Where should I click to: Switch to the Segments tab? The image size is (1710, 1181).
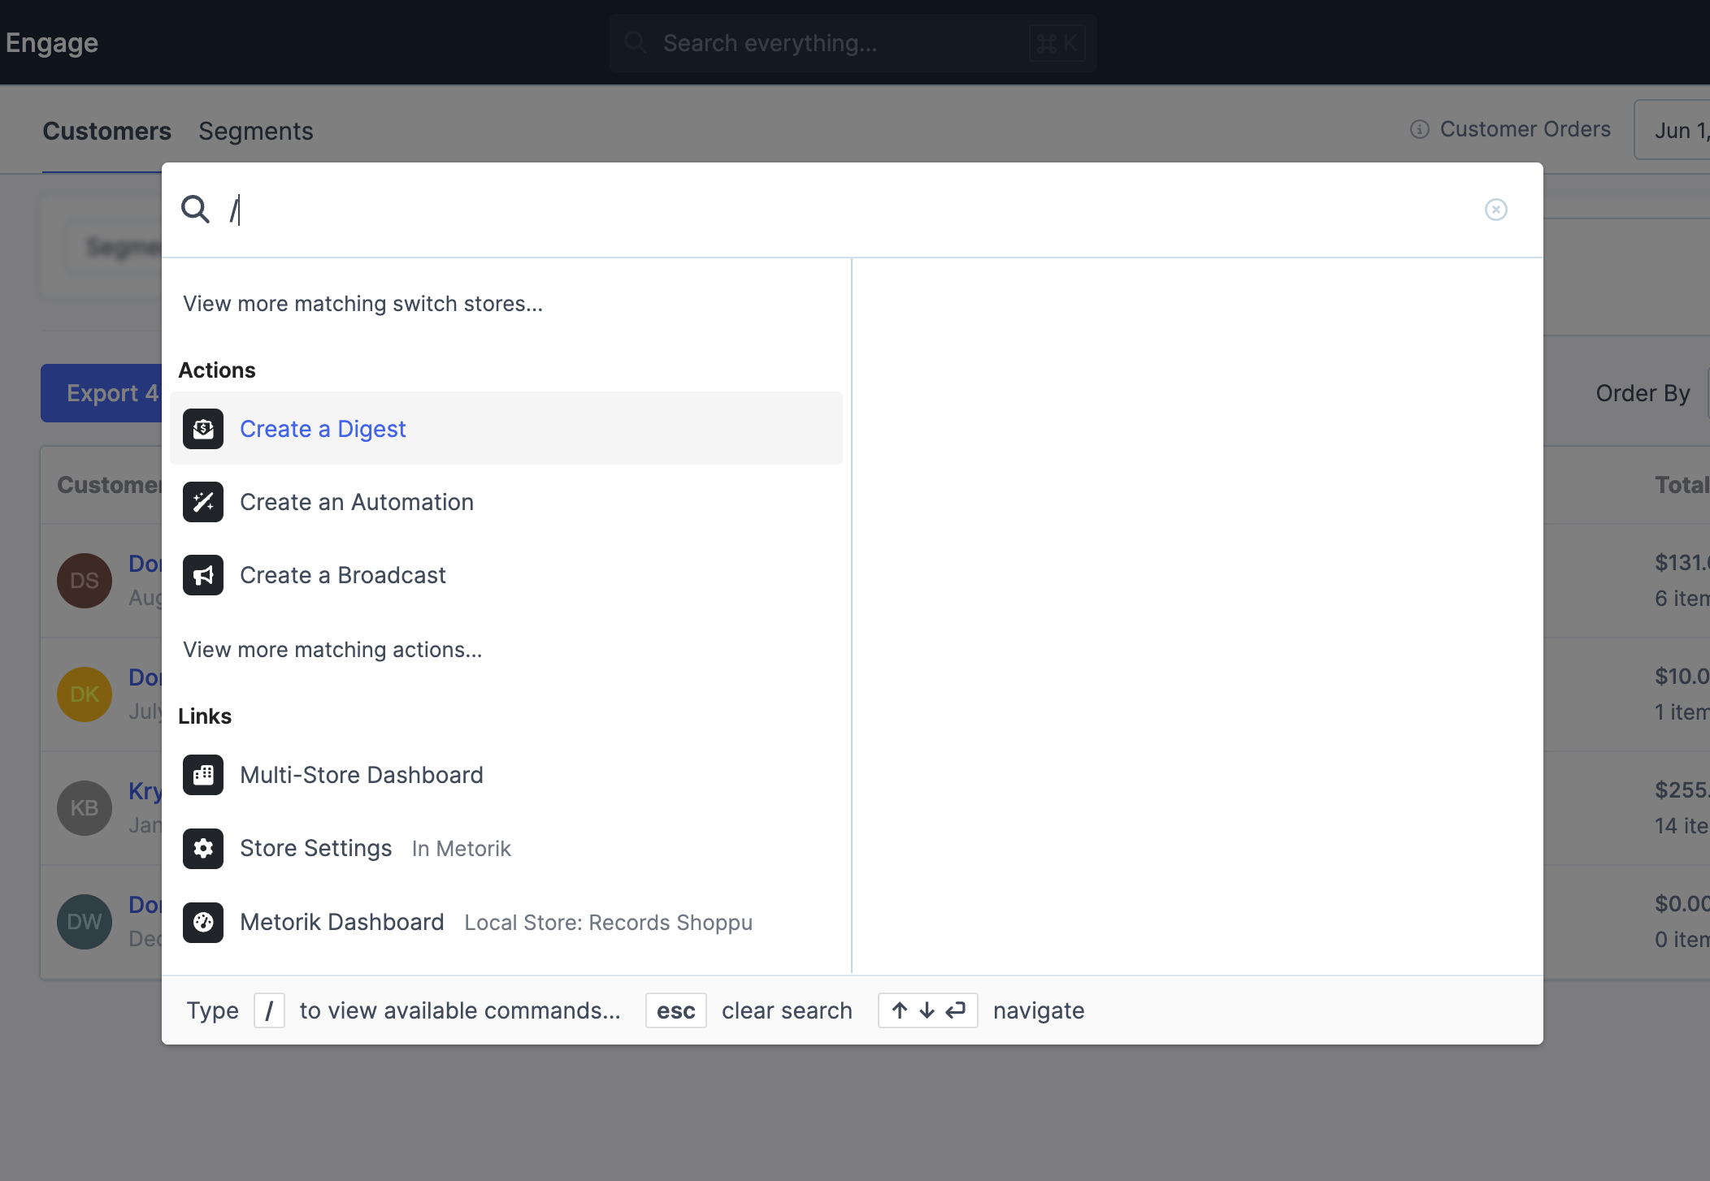255,131
